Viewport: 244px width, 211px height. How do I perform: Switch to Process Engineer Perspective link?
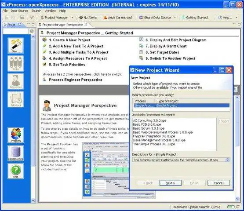click(x=76, y=80)
